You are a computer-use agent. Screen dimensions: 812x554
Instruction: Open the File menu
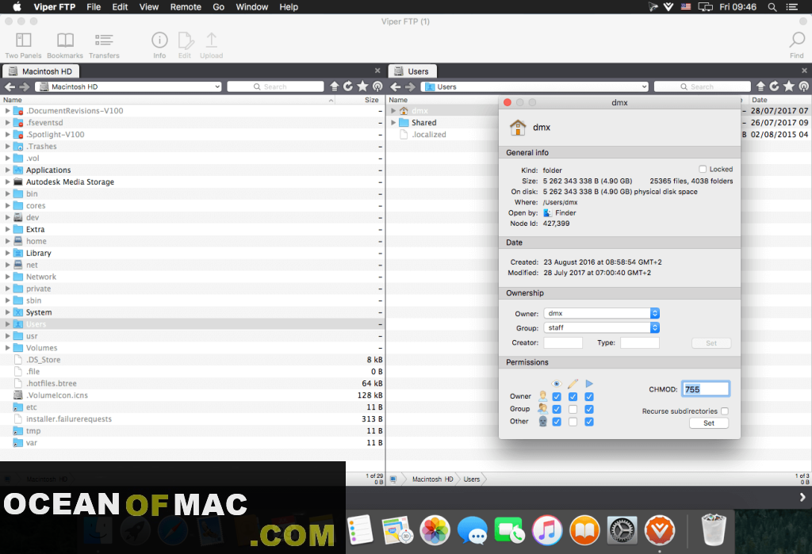[94, 7]
